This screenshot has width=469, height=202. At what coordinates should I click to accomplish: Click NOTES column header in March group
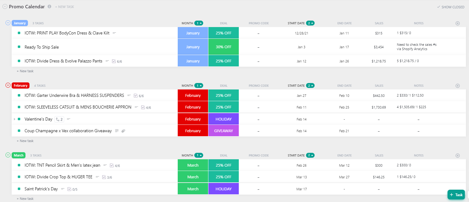click(x=418, y=155)
